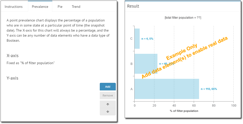243x124 pixels.
Task: Open the Instructions tab
Action: coord(14,7)
